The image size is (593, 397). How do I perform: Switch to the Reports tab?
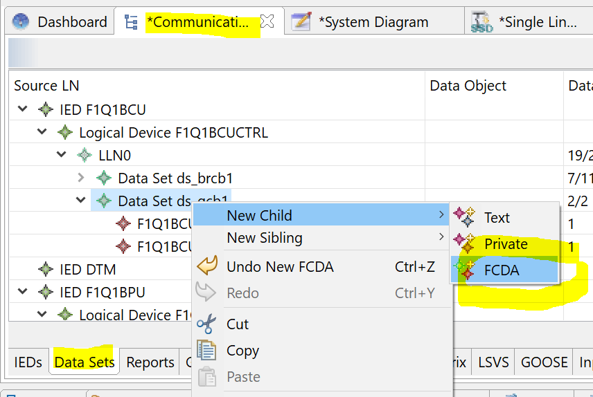tap(150, 362)
